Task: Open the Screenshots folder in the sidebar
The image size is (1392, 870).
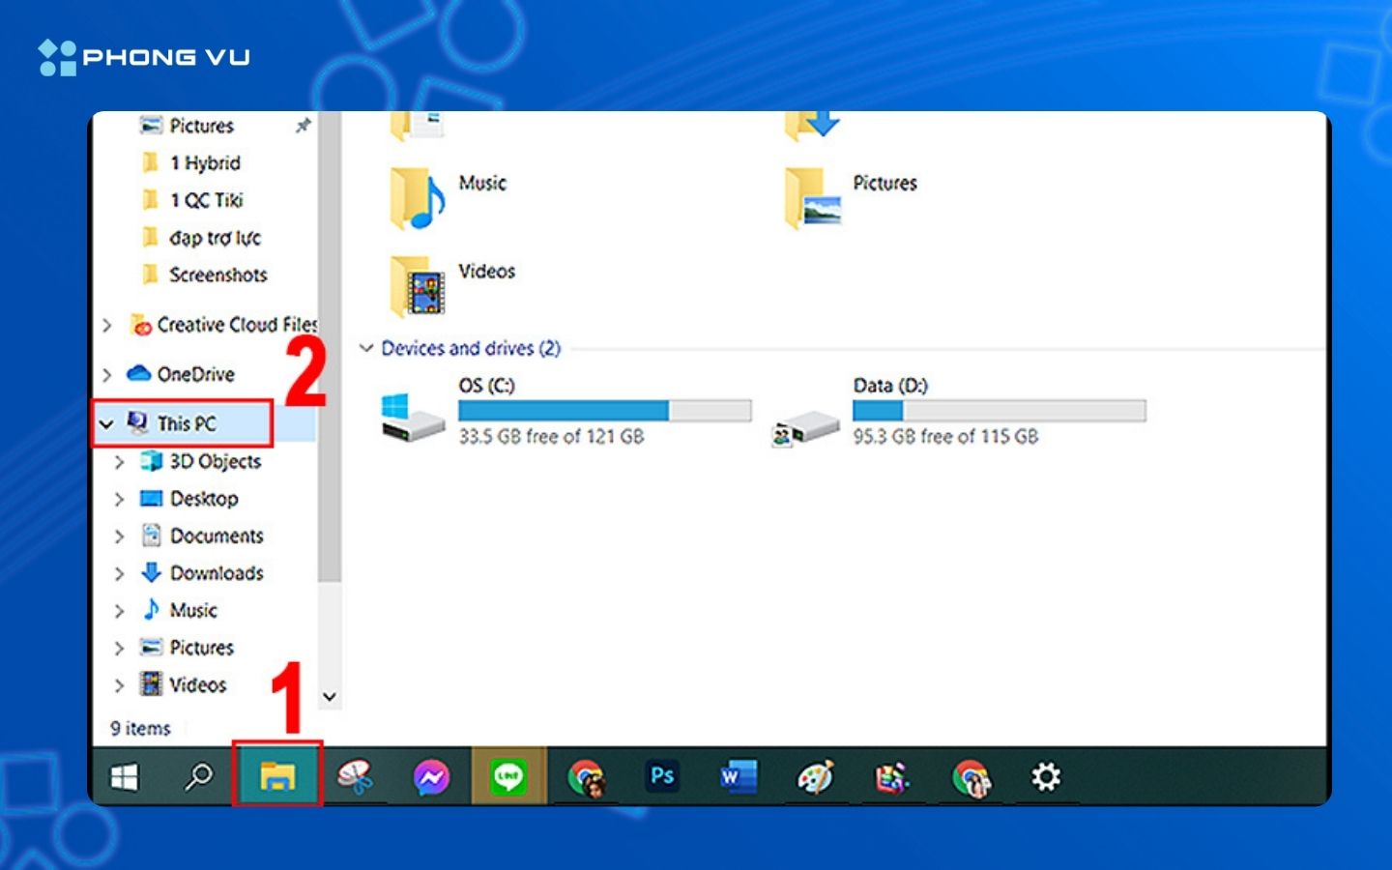Action: coord(218,275)
